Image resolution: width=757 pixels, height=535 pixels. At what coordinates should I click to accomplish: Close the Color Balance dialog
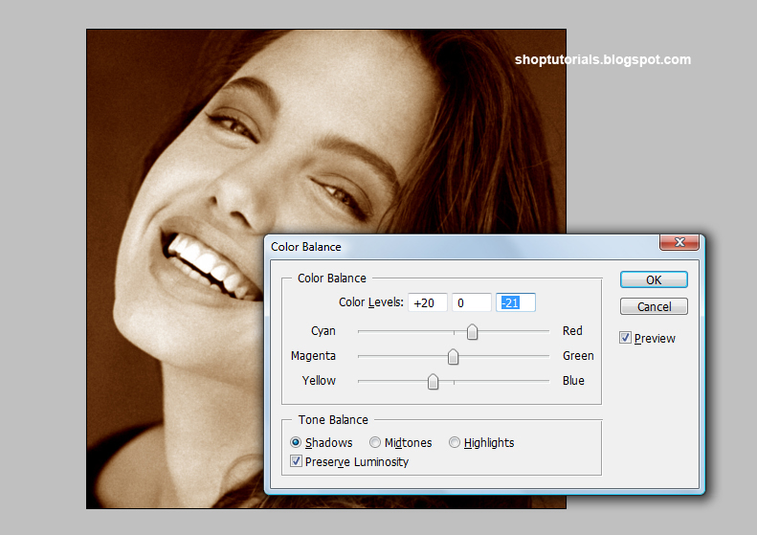click(x=679, y=242)
